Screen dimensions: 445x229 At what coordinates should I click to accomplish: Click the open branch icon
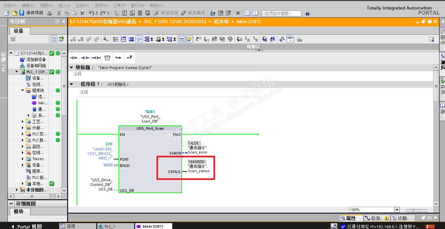[118, 58]
